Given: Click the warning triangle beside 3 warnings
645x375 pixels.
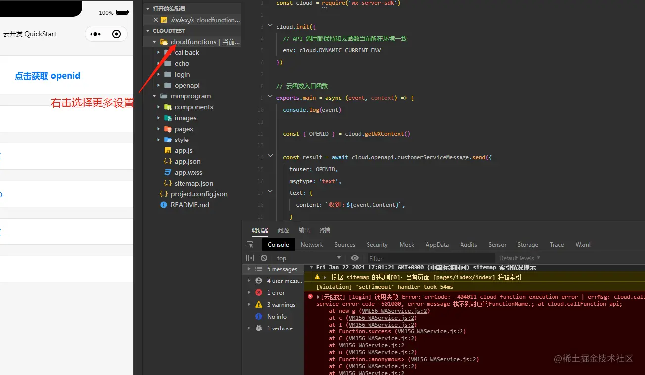Looking at the screenshot, I should pos(258,304).
